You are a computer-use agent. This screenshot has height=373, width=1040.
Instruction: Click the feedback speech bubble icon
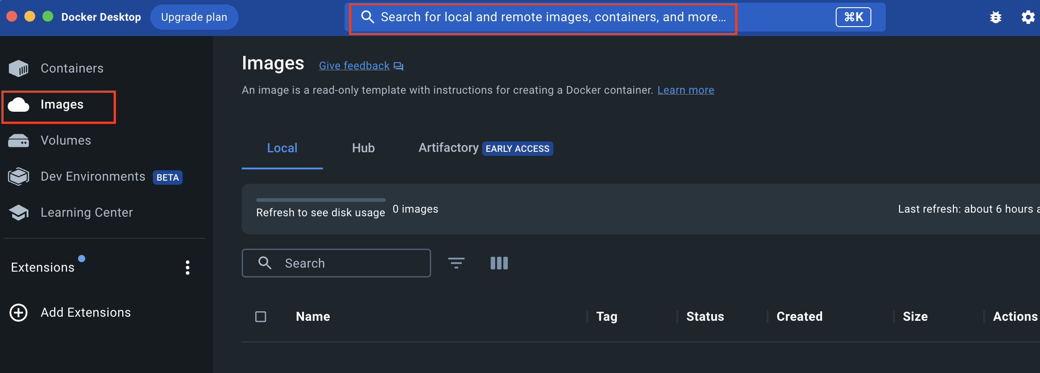399,67
